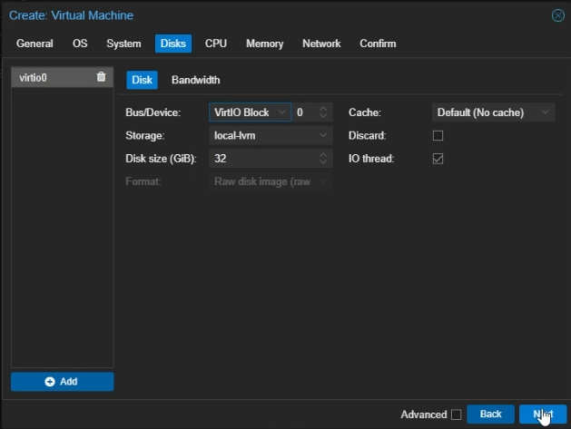Enable the Discard checkbox
This screenshot has width=571, height=429.
tap(438, 136)
